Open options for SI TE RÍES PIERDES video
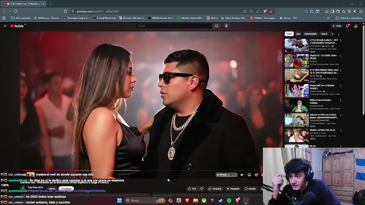The width and height of the screenshot is (365, 205). [341, 70]
